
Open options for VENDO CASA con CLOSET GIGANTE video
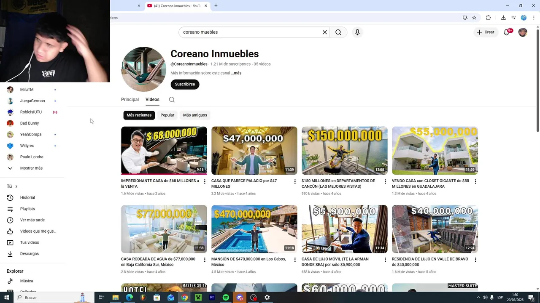(475, 181)
